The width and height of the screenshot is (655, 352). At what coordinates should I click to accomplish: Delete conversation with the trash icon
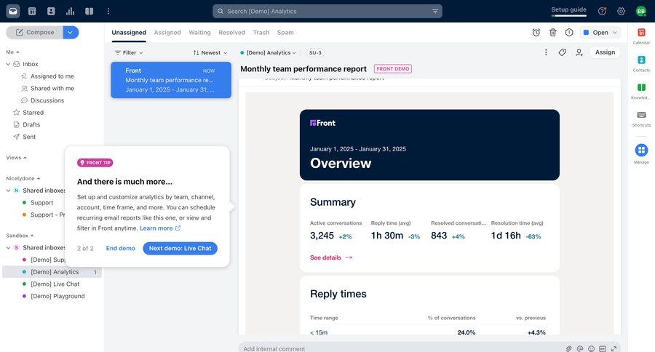click(552, 33)
